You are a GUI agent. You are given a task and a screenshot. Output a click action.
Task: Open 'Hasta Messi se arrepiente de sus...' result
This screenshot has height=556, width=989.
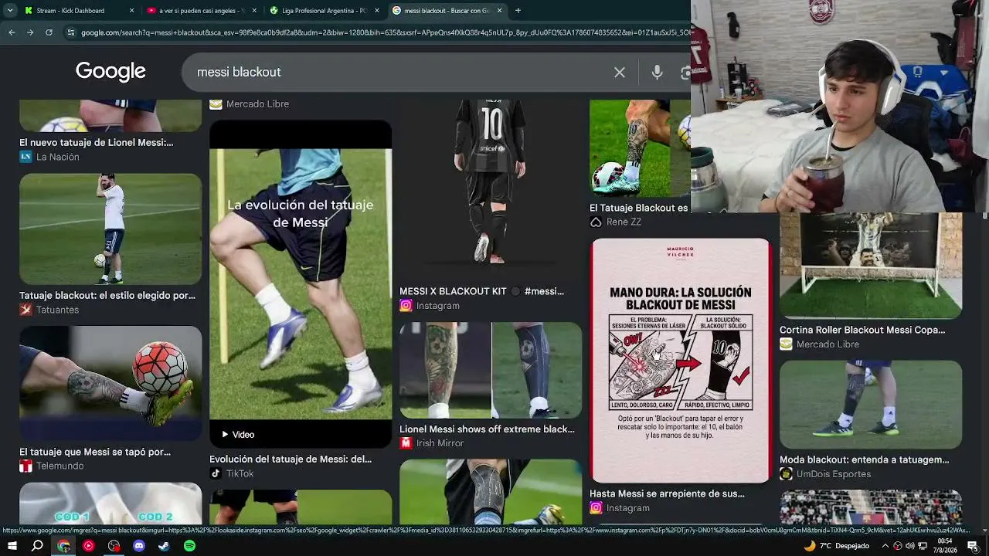667,494
